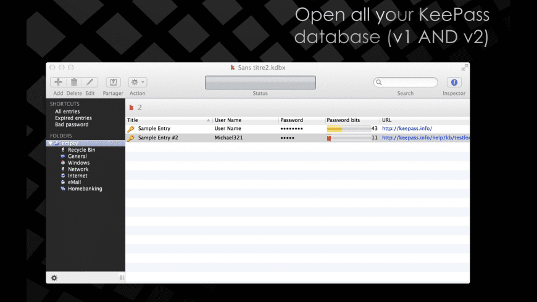Image resolution: width=537 pixels, height=302 pixels.
Task: Select the Sample Entry title
Action: (154, 129)
